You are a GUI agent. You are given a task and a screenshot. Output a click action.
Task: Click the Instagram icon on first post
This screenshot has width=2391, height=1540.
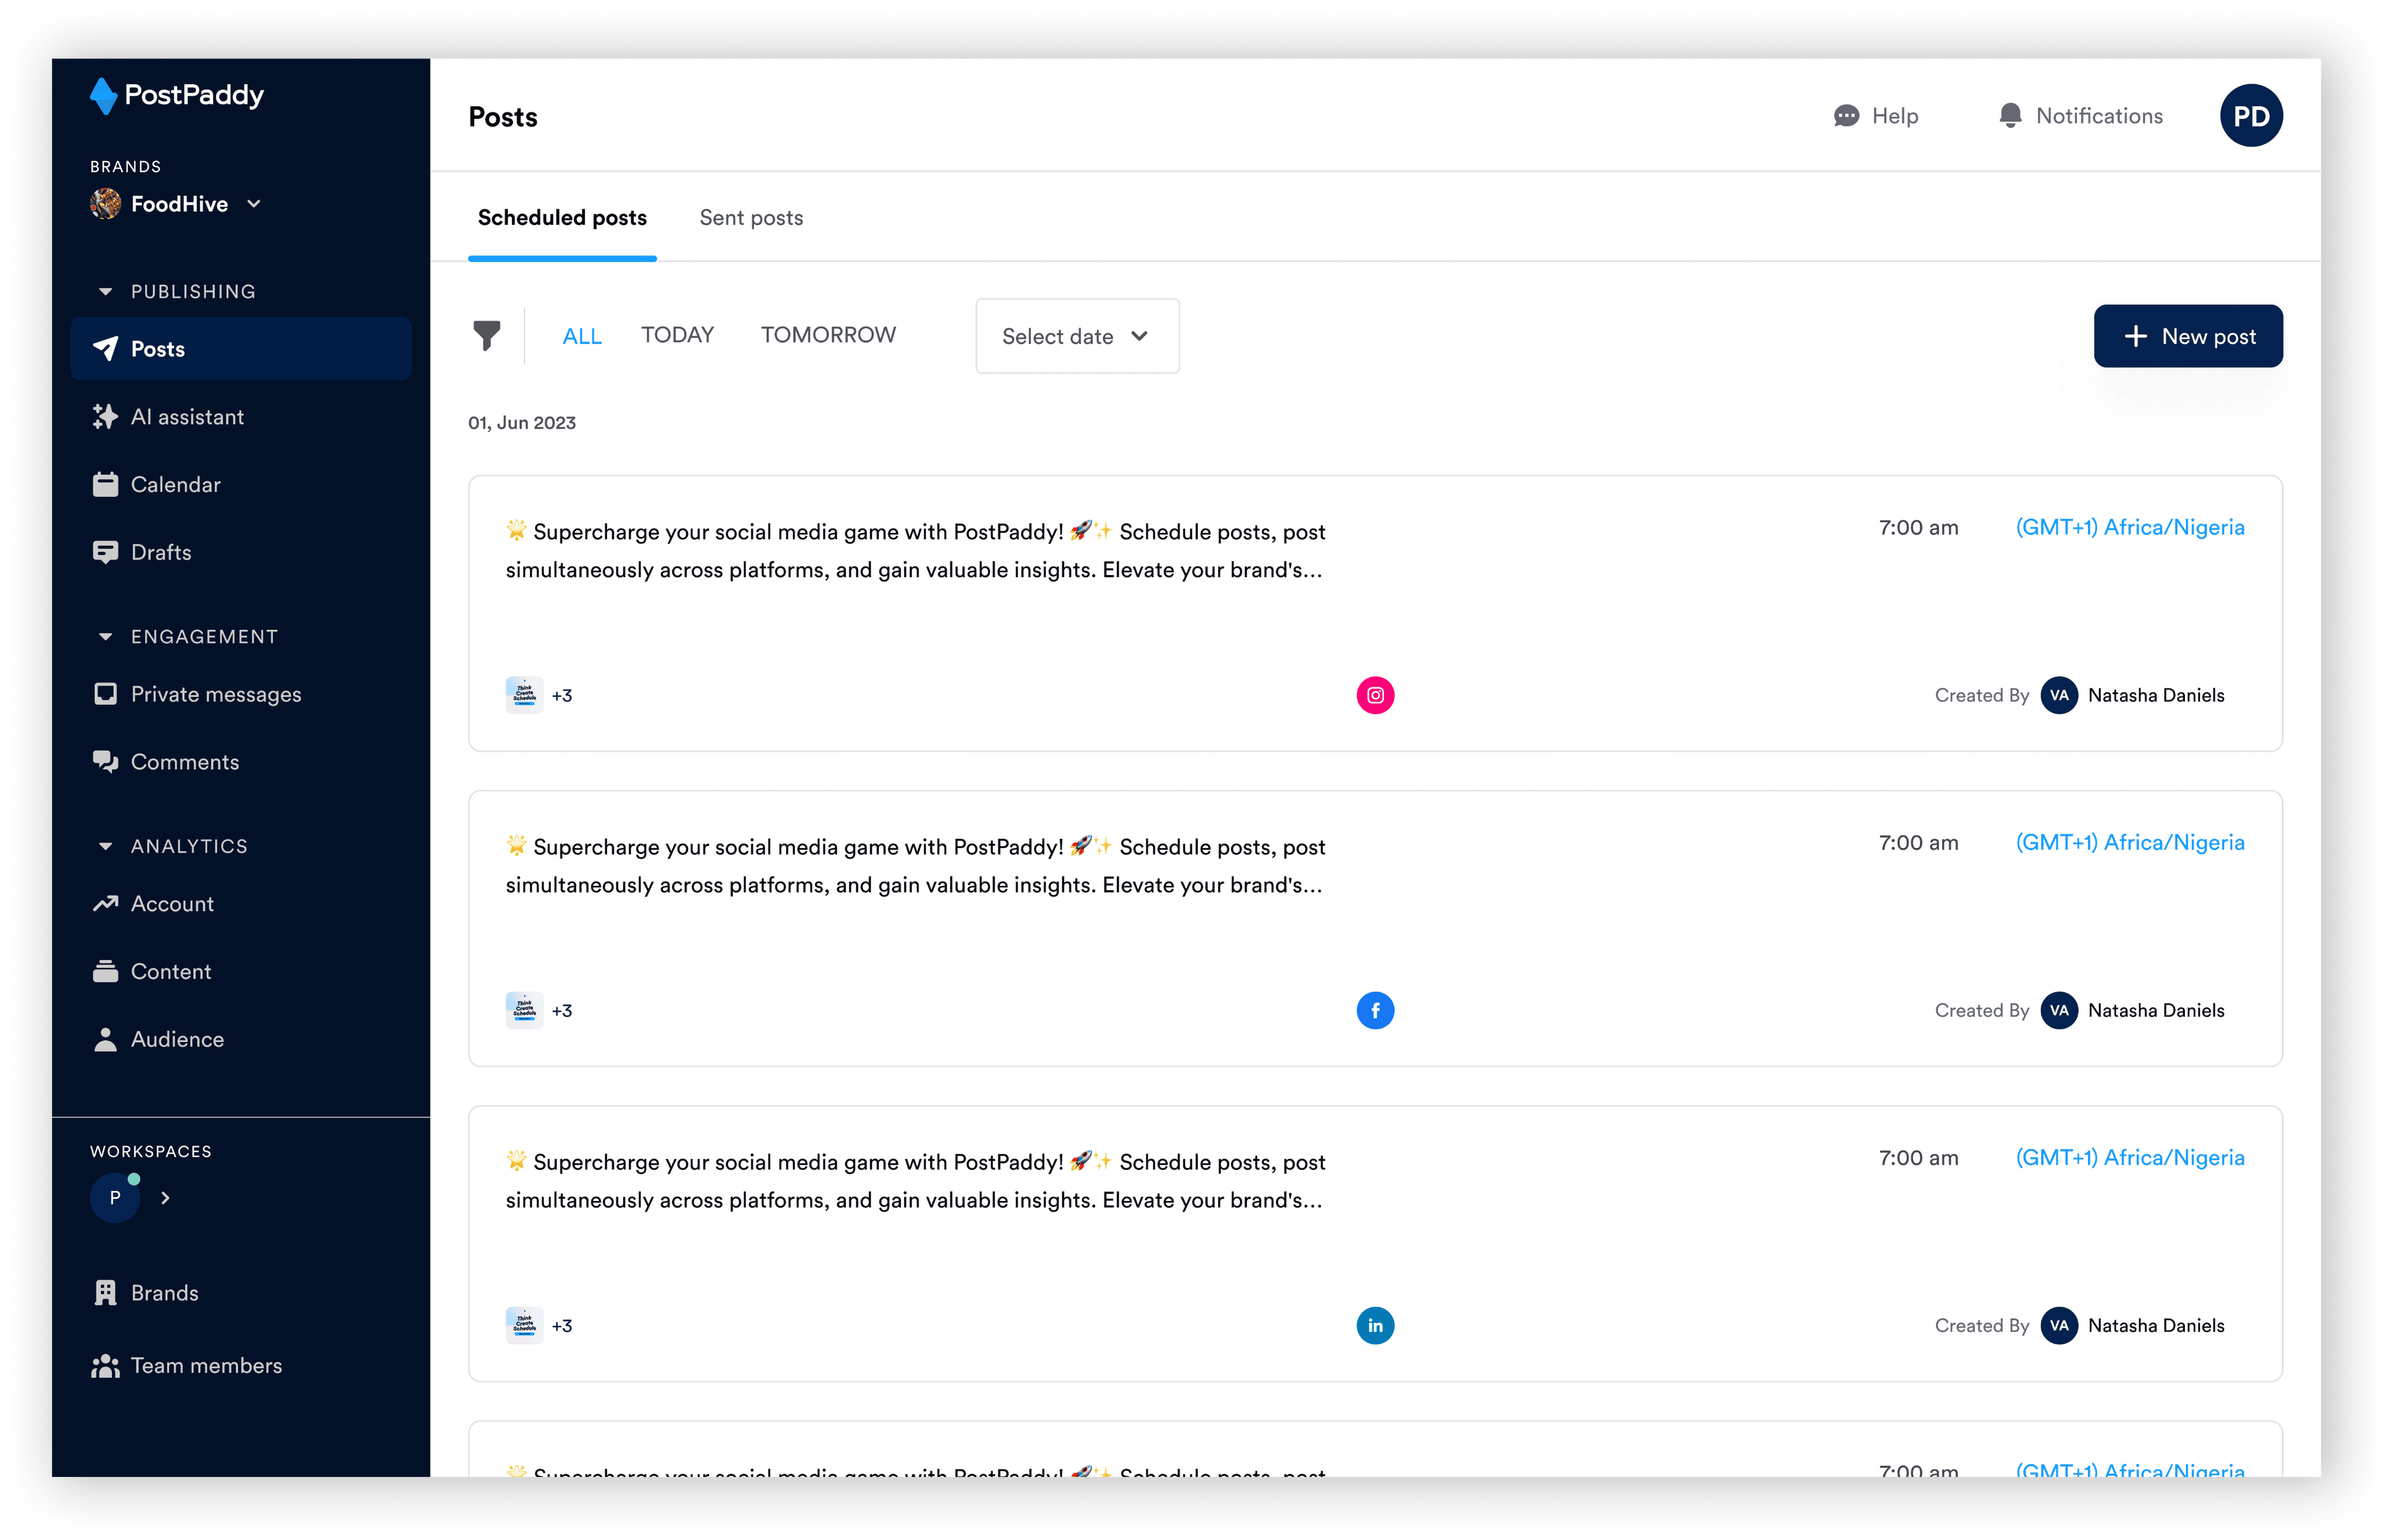(x=1375, y=695)
